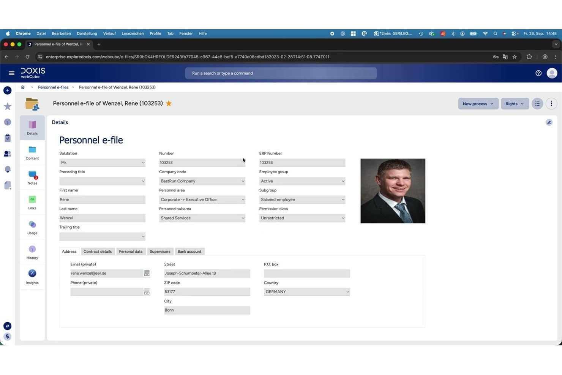Open favorites star in left rail
562x375 pixels.
click(7, 106)
